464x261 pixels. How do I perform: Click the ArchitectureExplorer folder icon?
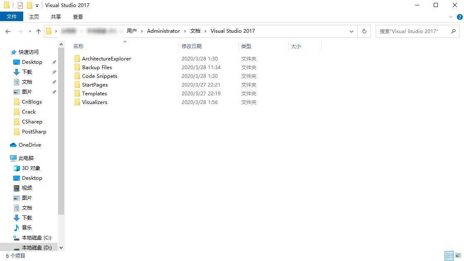[77, 58]
